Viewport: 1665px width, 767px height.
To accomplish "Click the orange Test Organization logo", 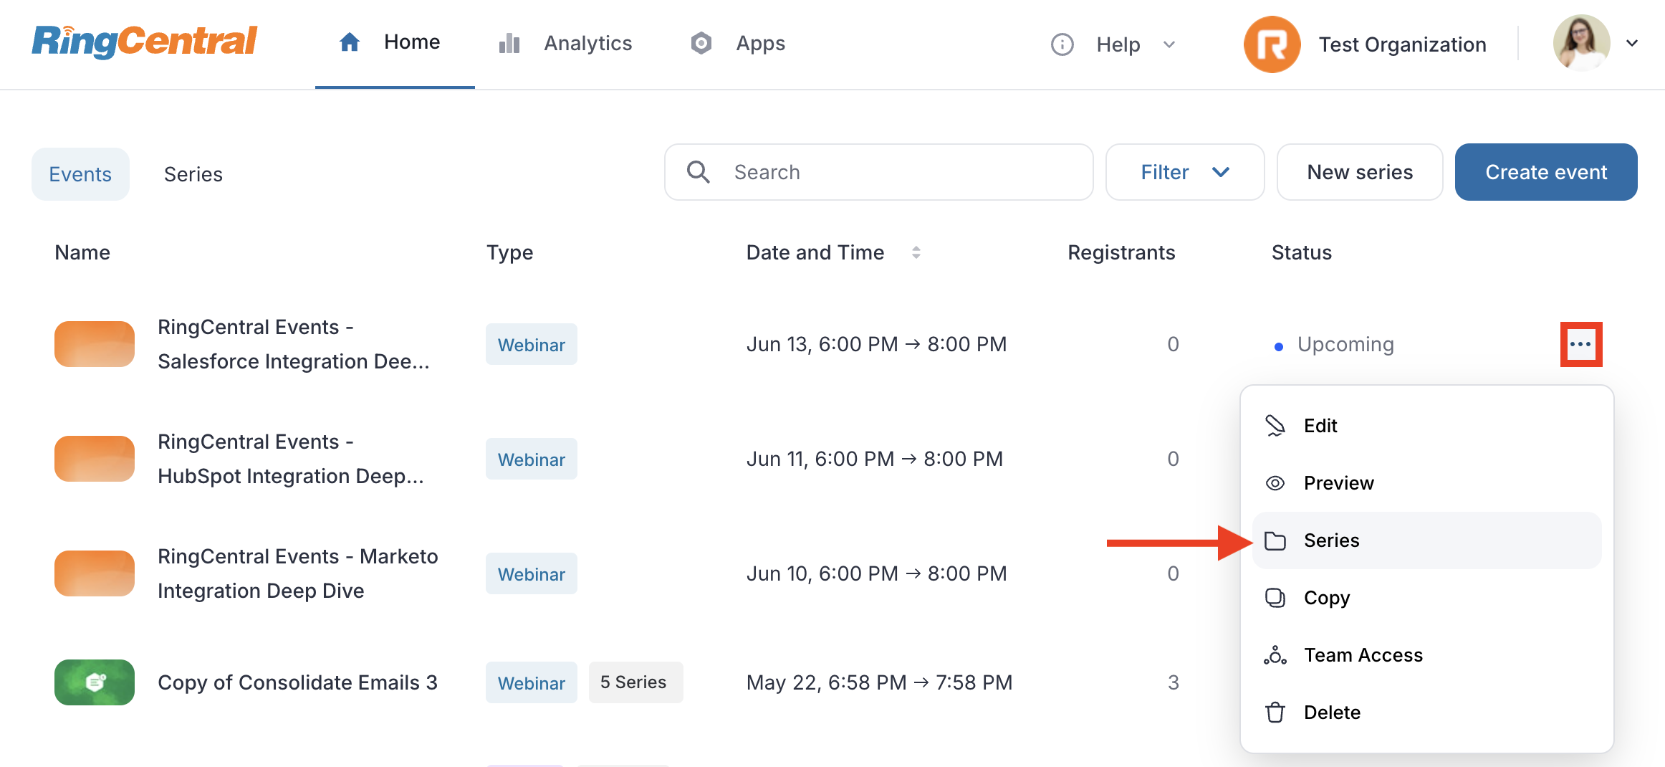I will (x=1272, y=44).
